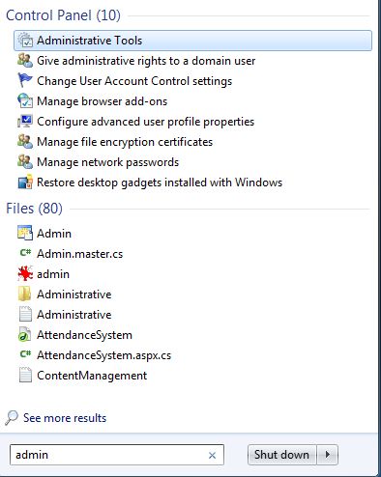
Task: Click red splat icon for admin file
Action: click(25, 274)
